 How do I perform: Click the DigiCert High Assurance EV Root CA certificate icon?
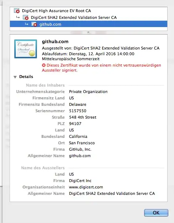tap(17, 11)
